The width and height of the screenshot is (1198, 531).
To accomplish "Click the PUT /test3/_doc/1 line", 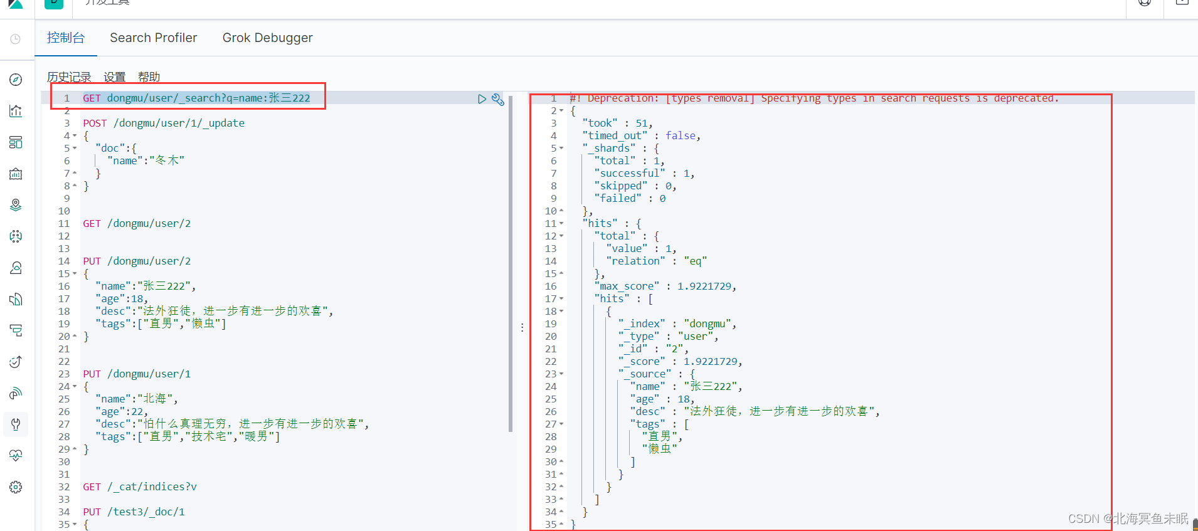I will (134, 512).
